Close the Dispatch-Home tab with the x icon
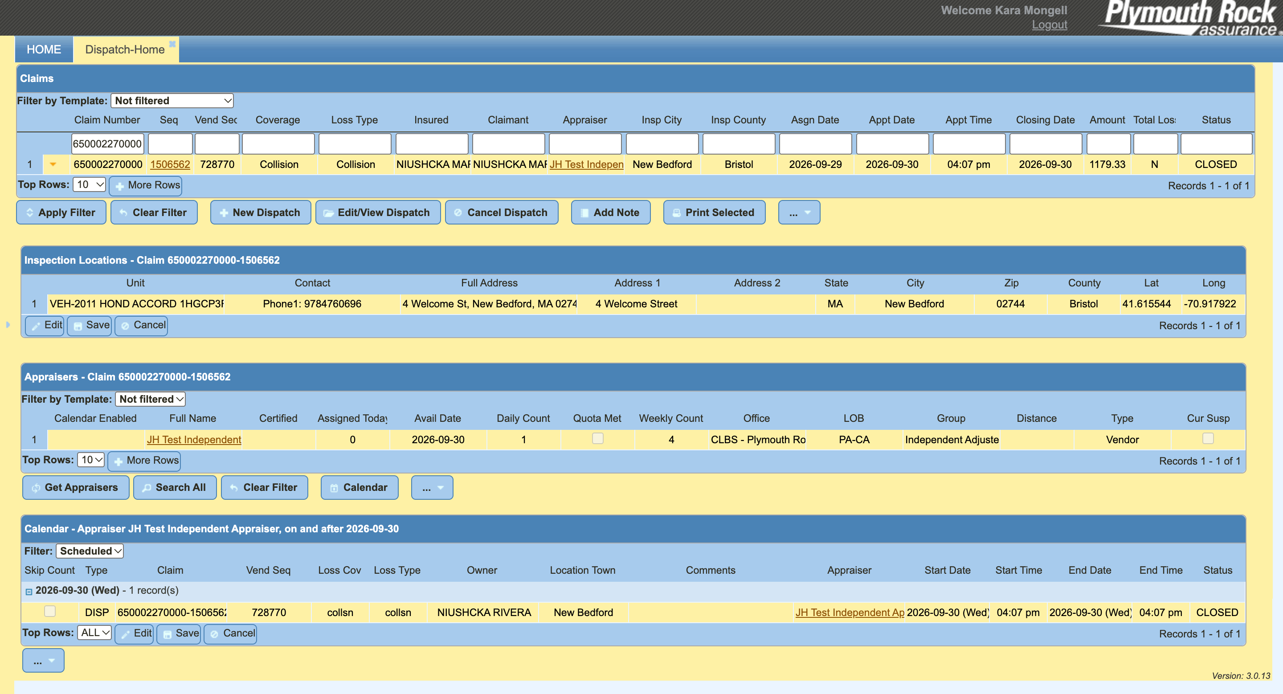Image resolution: width=1283 pixels, height=694 pixels. 172,44
